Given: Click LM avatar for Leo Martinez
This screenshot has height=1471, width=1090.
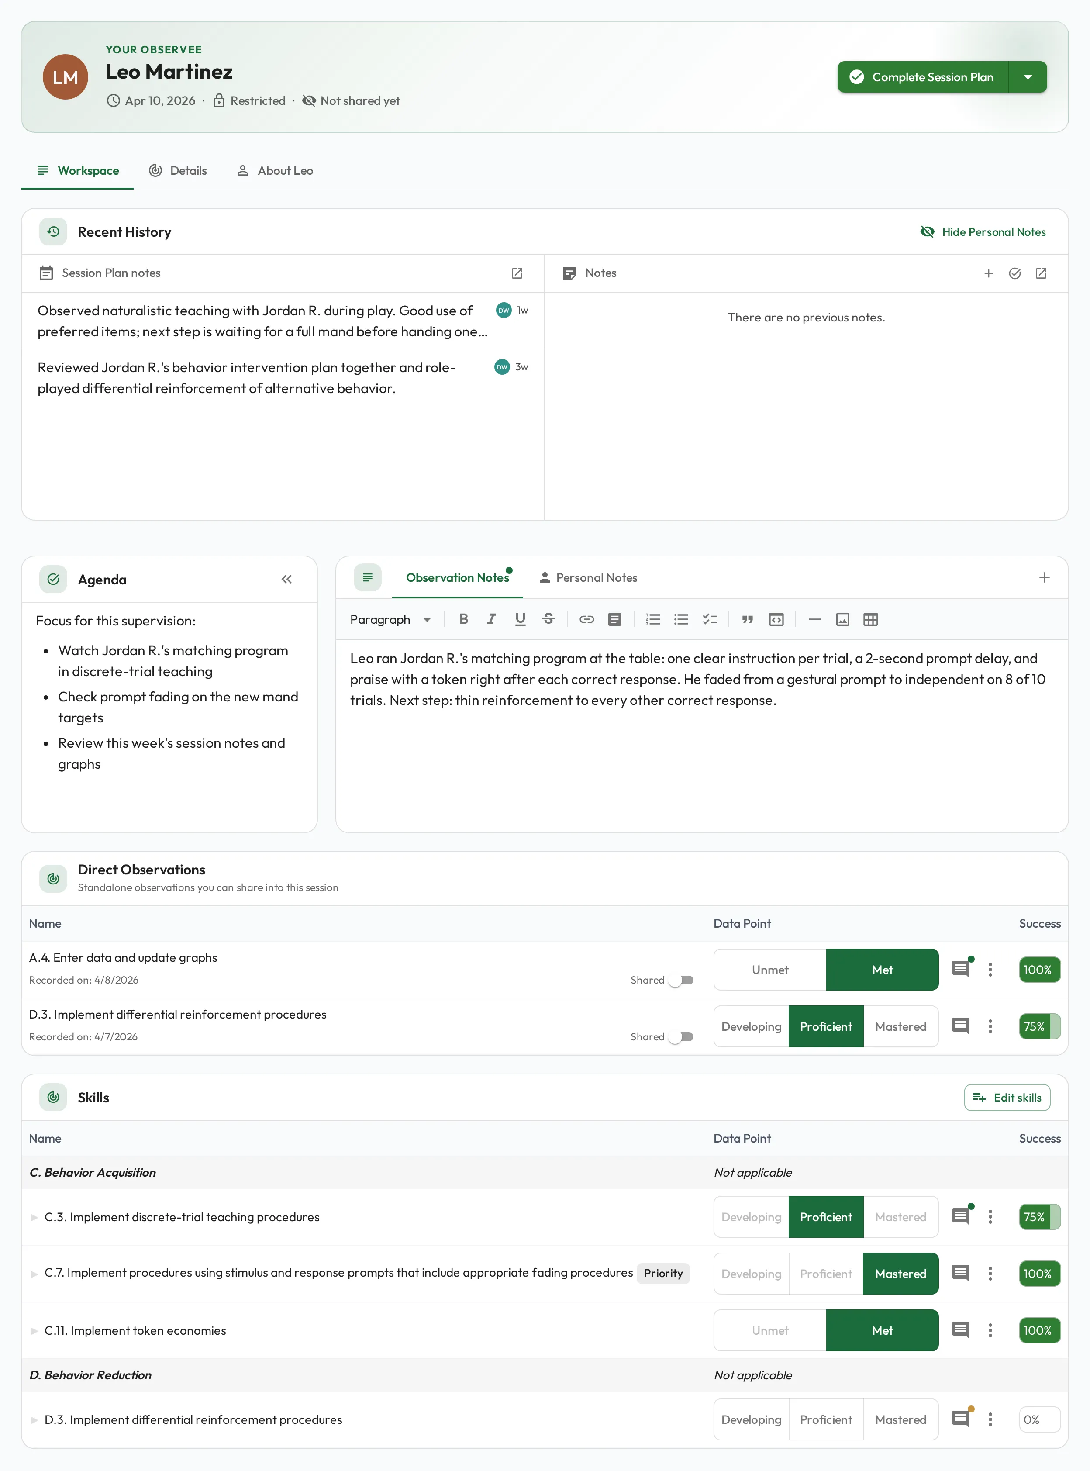Looking at the screenshot, I should pos(66,77).
